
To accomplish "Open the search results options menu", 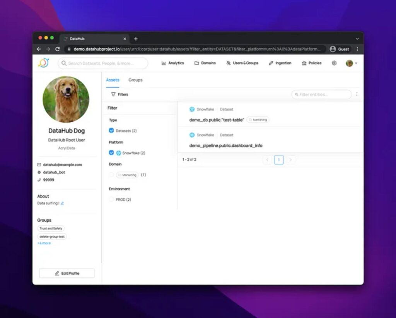I will click(357, 94).
